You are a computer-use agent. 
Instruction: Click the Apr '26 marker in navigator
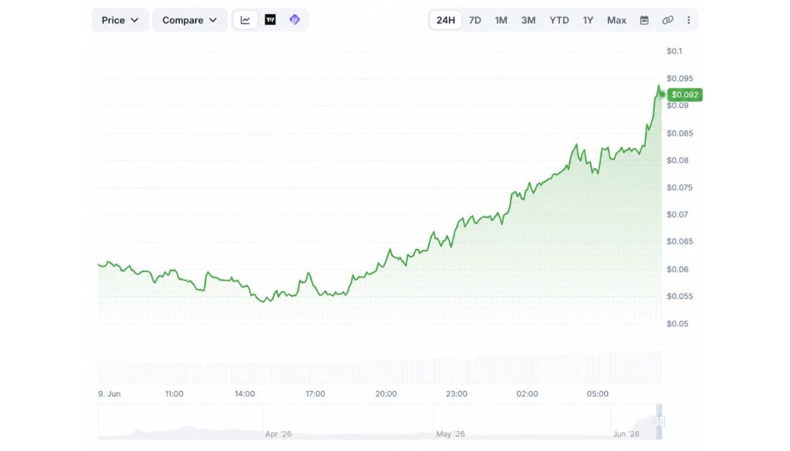click(x=279, y=434)
